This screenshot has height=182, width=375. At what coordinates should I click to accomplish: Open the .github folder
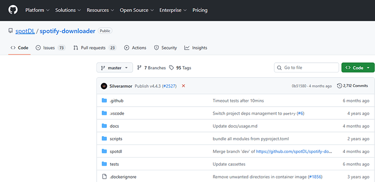[116, 101]
